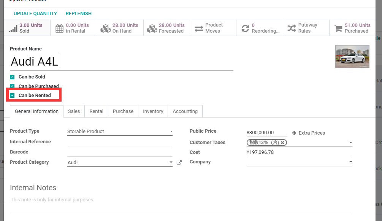Viewport: 382px width, 221px height.
Task: Open Reordering rules refresh icon stat
Action: tap(260, 28)
